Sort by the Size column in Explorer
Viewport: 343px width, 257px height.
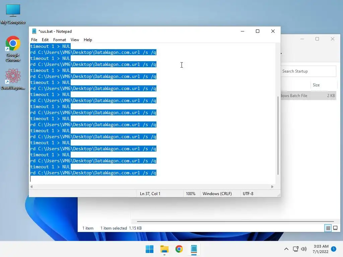point(316,85)
